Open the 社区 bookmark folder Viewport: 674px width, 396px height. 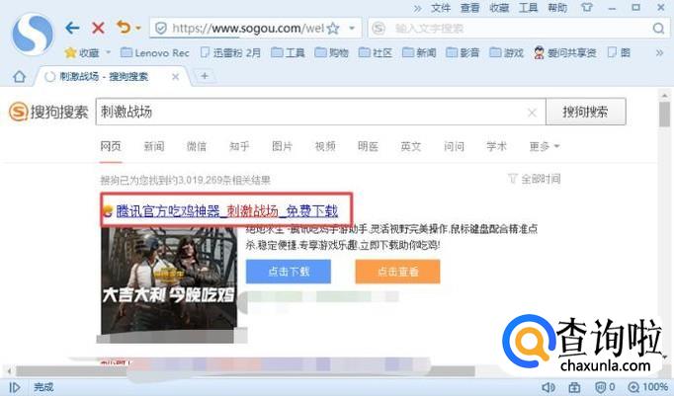pos(376,52)
